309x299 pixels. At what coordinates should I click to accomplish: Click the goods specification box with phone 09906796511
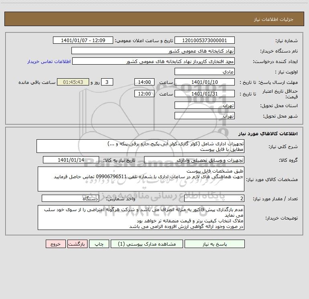coord(141,179)
